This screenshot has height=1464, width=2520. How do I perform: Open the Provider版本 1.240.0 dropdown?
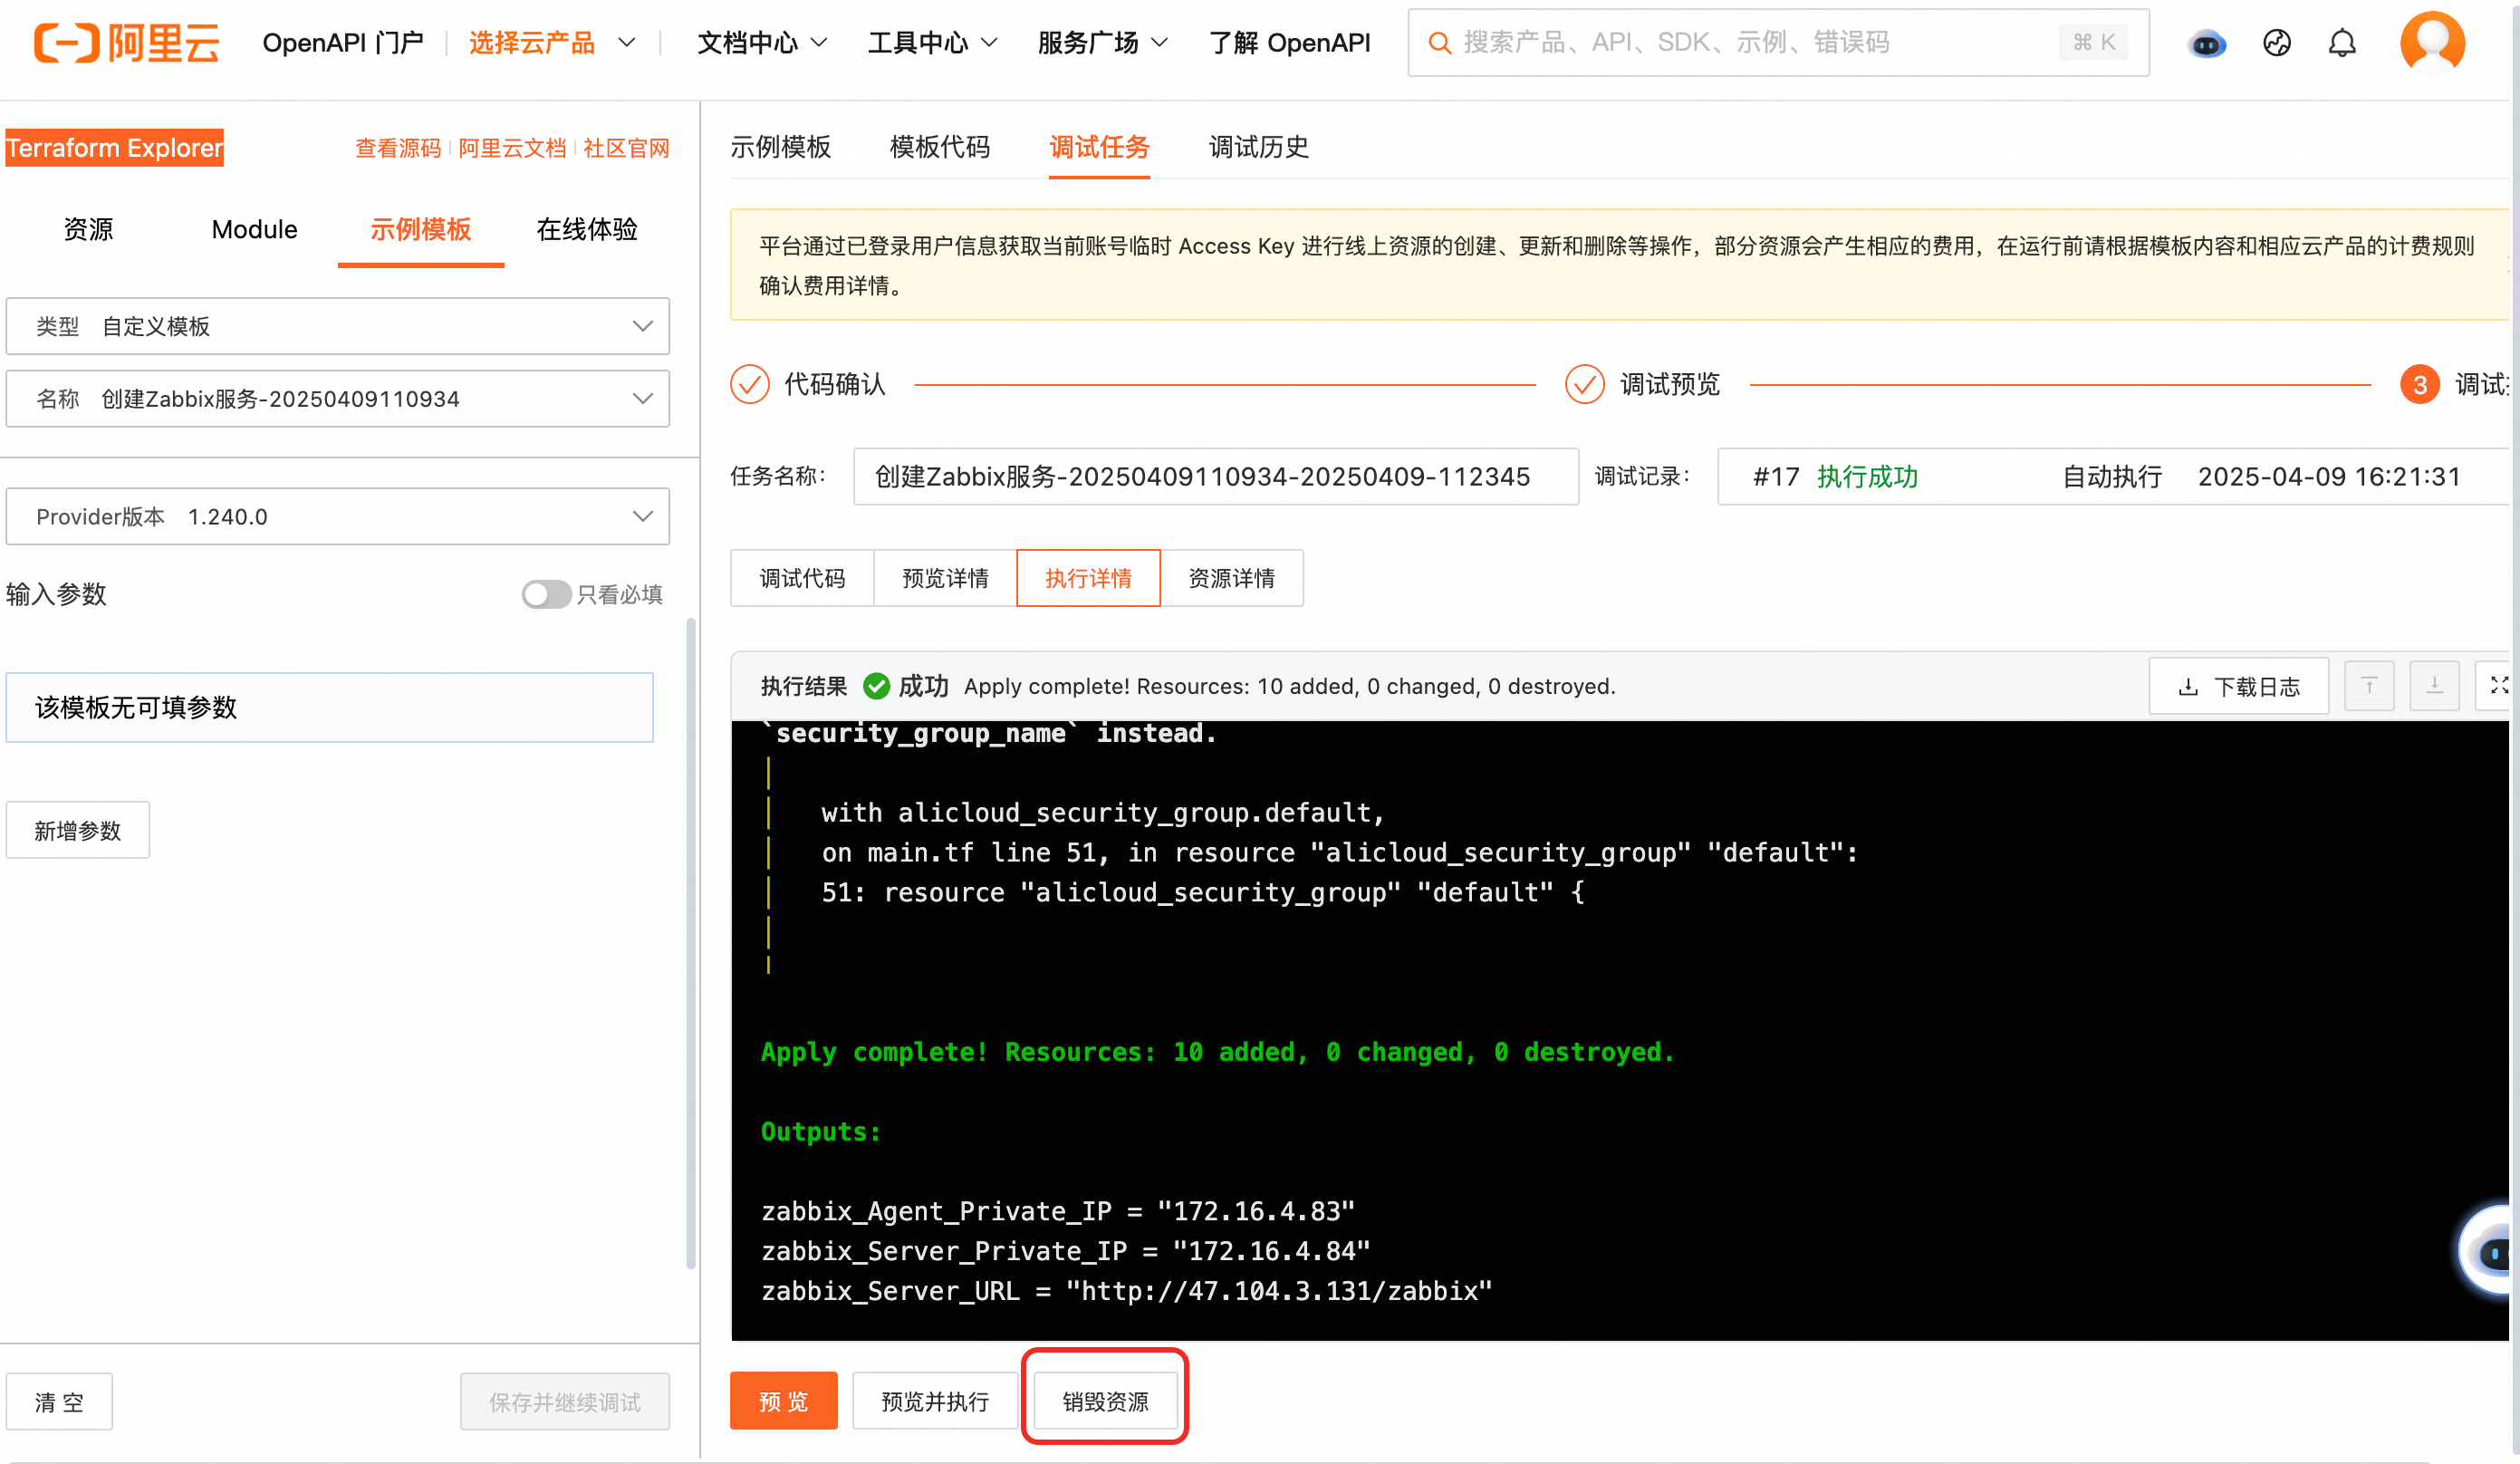pyautogui.click(x=337, y=517)
